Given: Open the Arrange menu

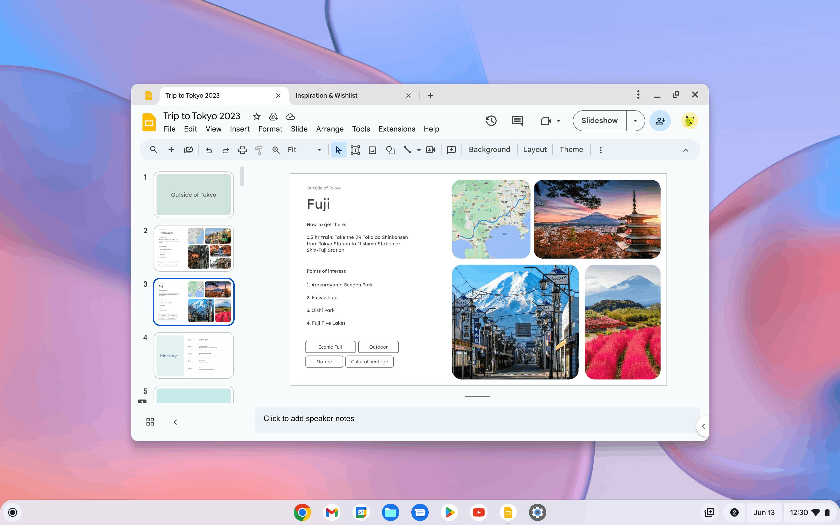Looking at the screenshot, I should click(x=329, y=129).
